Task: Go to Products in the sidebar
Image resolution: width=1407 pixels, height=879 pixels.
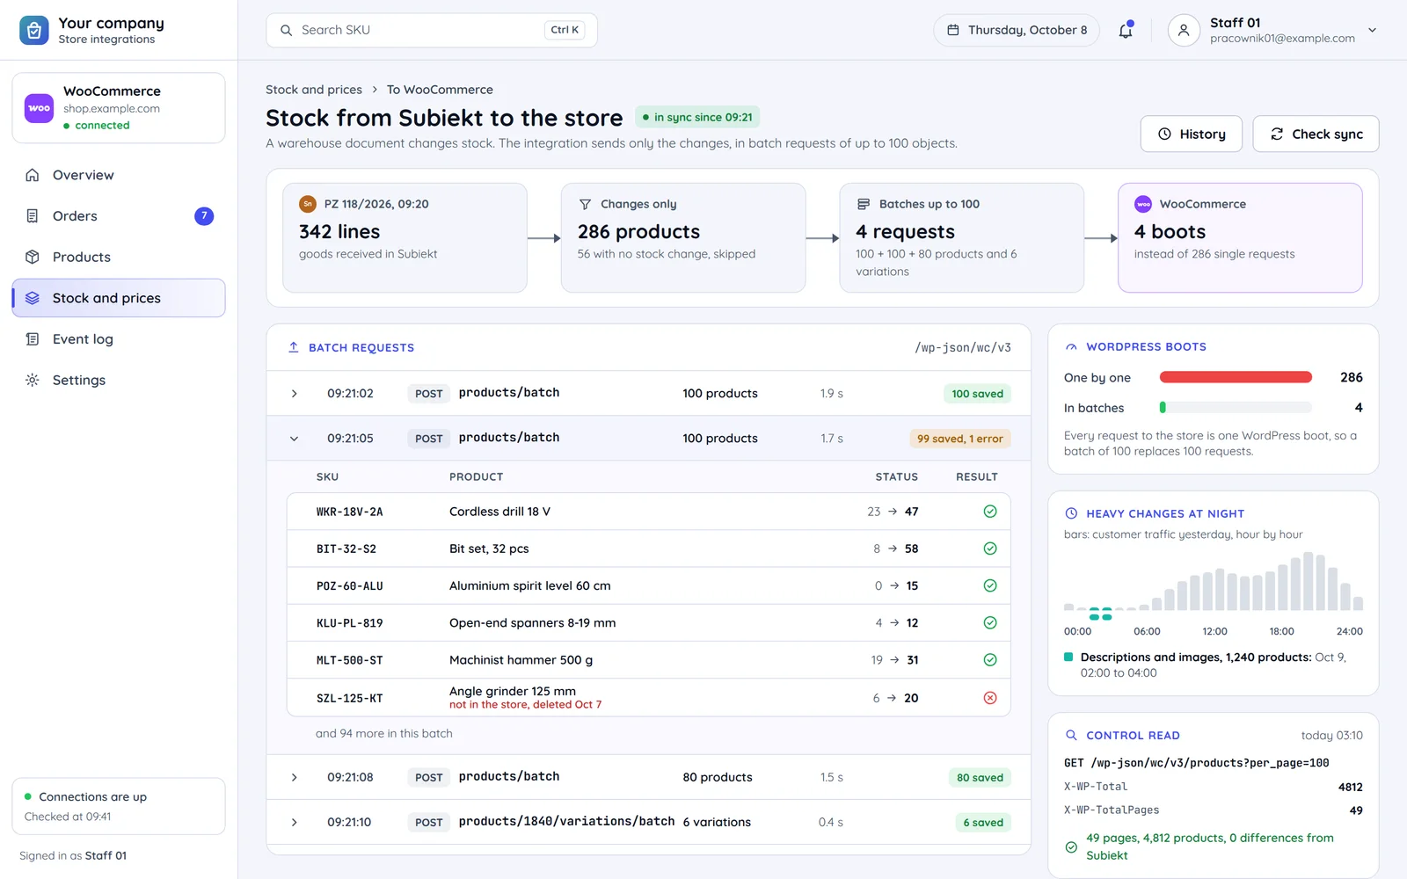Action: 119,257
